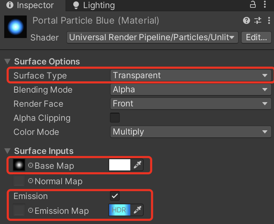This screenshot has width=274, height=224.
Task: Enable the Alpha Clipping checkbox
Action: pos(115,118)
